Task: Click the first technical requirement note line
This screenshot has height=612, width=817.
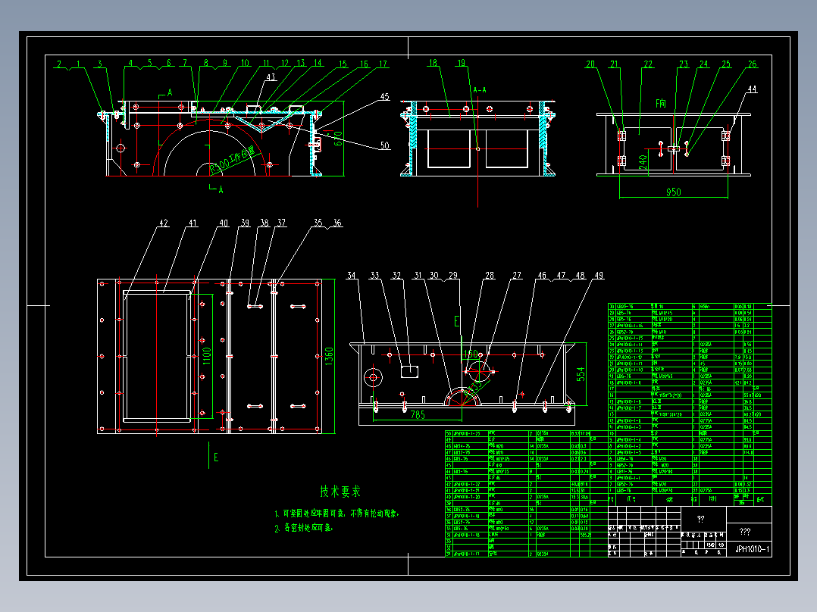Action: point(337,514)
